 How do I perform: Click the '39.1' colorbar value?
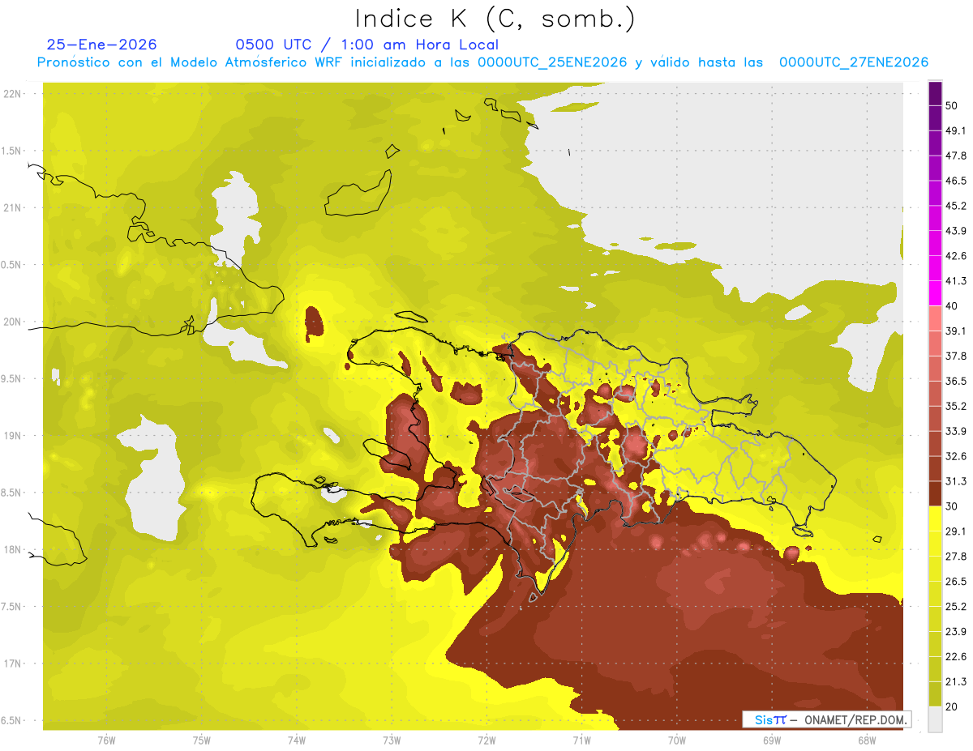956,331
